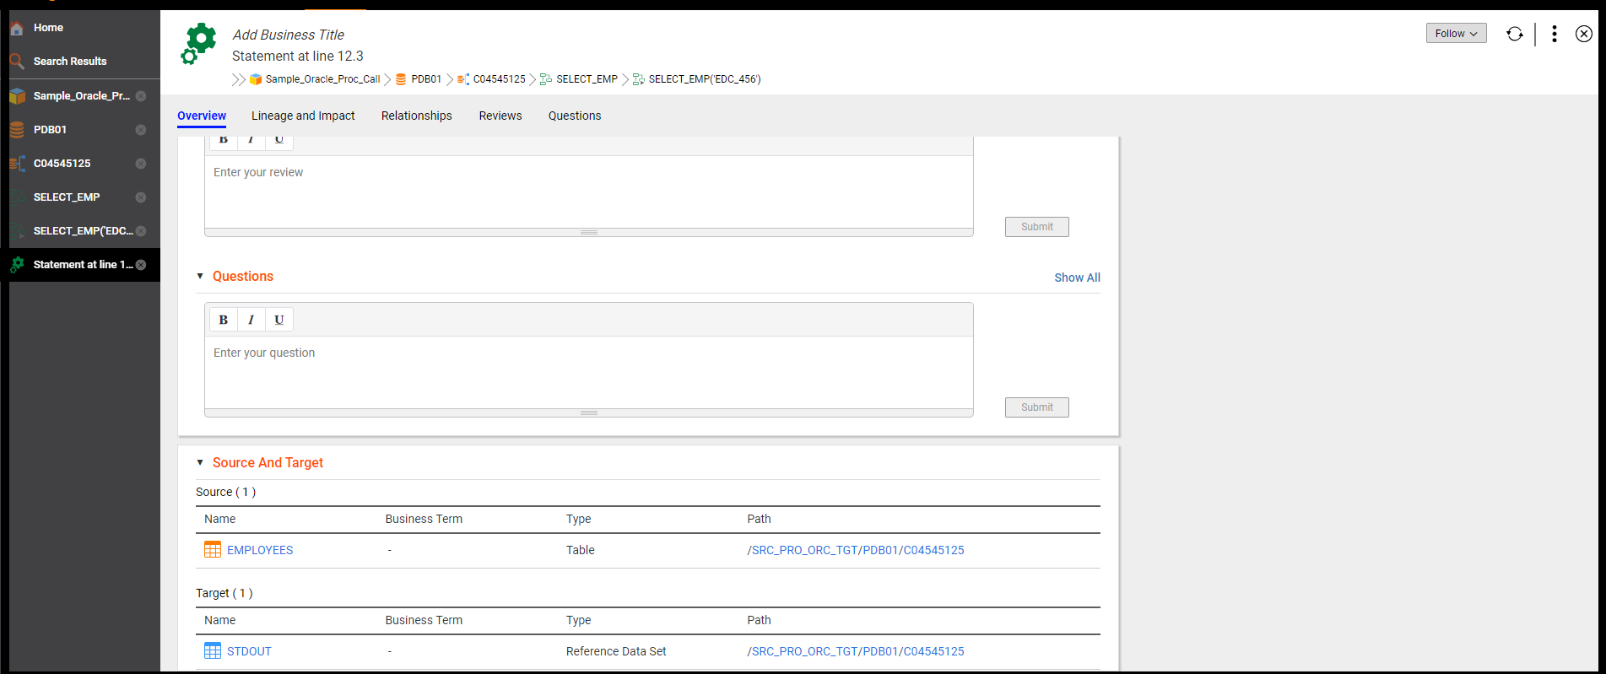Close the asset page with the X icon

[x=1584, y=34]
